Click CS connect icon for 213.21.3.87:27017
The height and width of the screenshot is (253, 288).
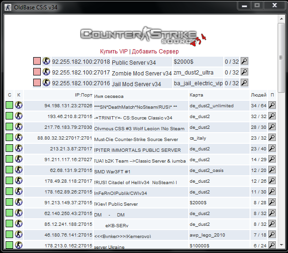(x=19, y=148)
